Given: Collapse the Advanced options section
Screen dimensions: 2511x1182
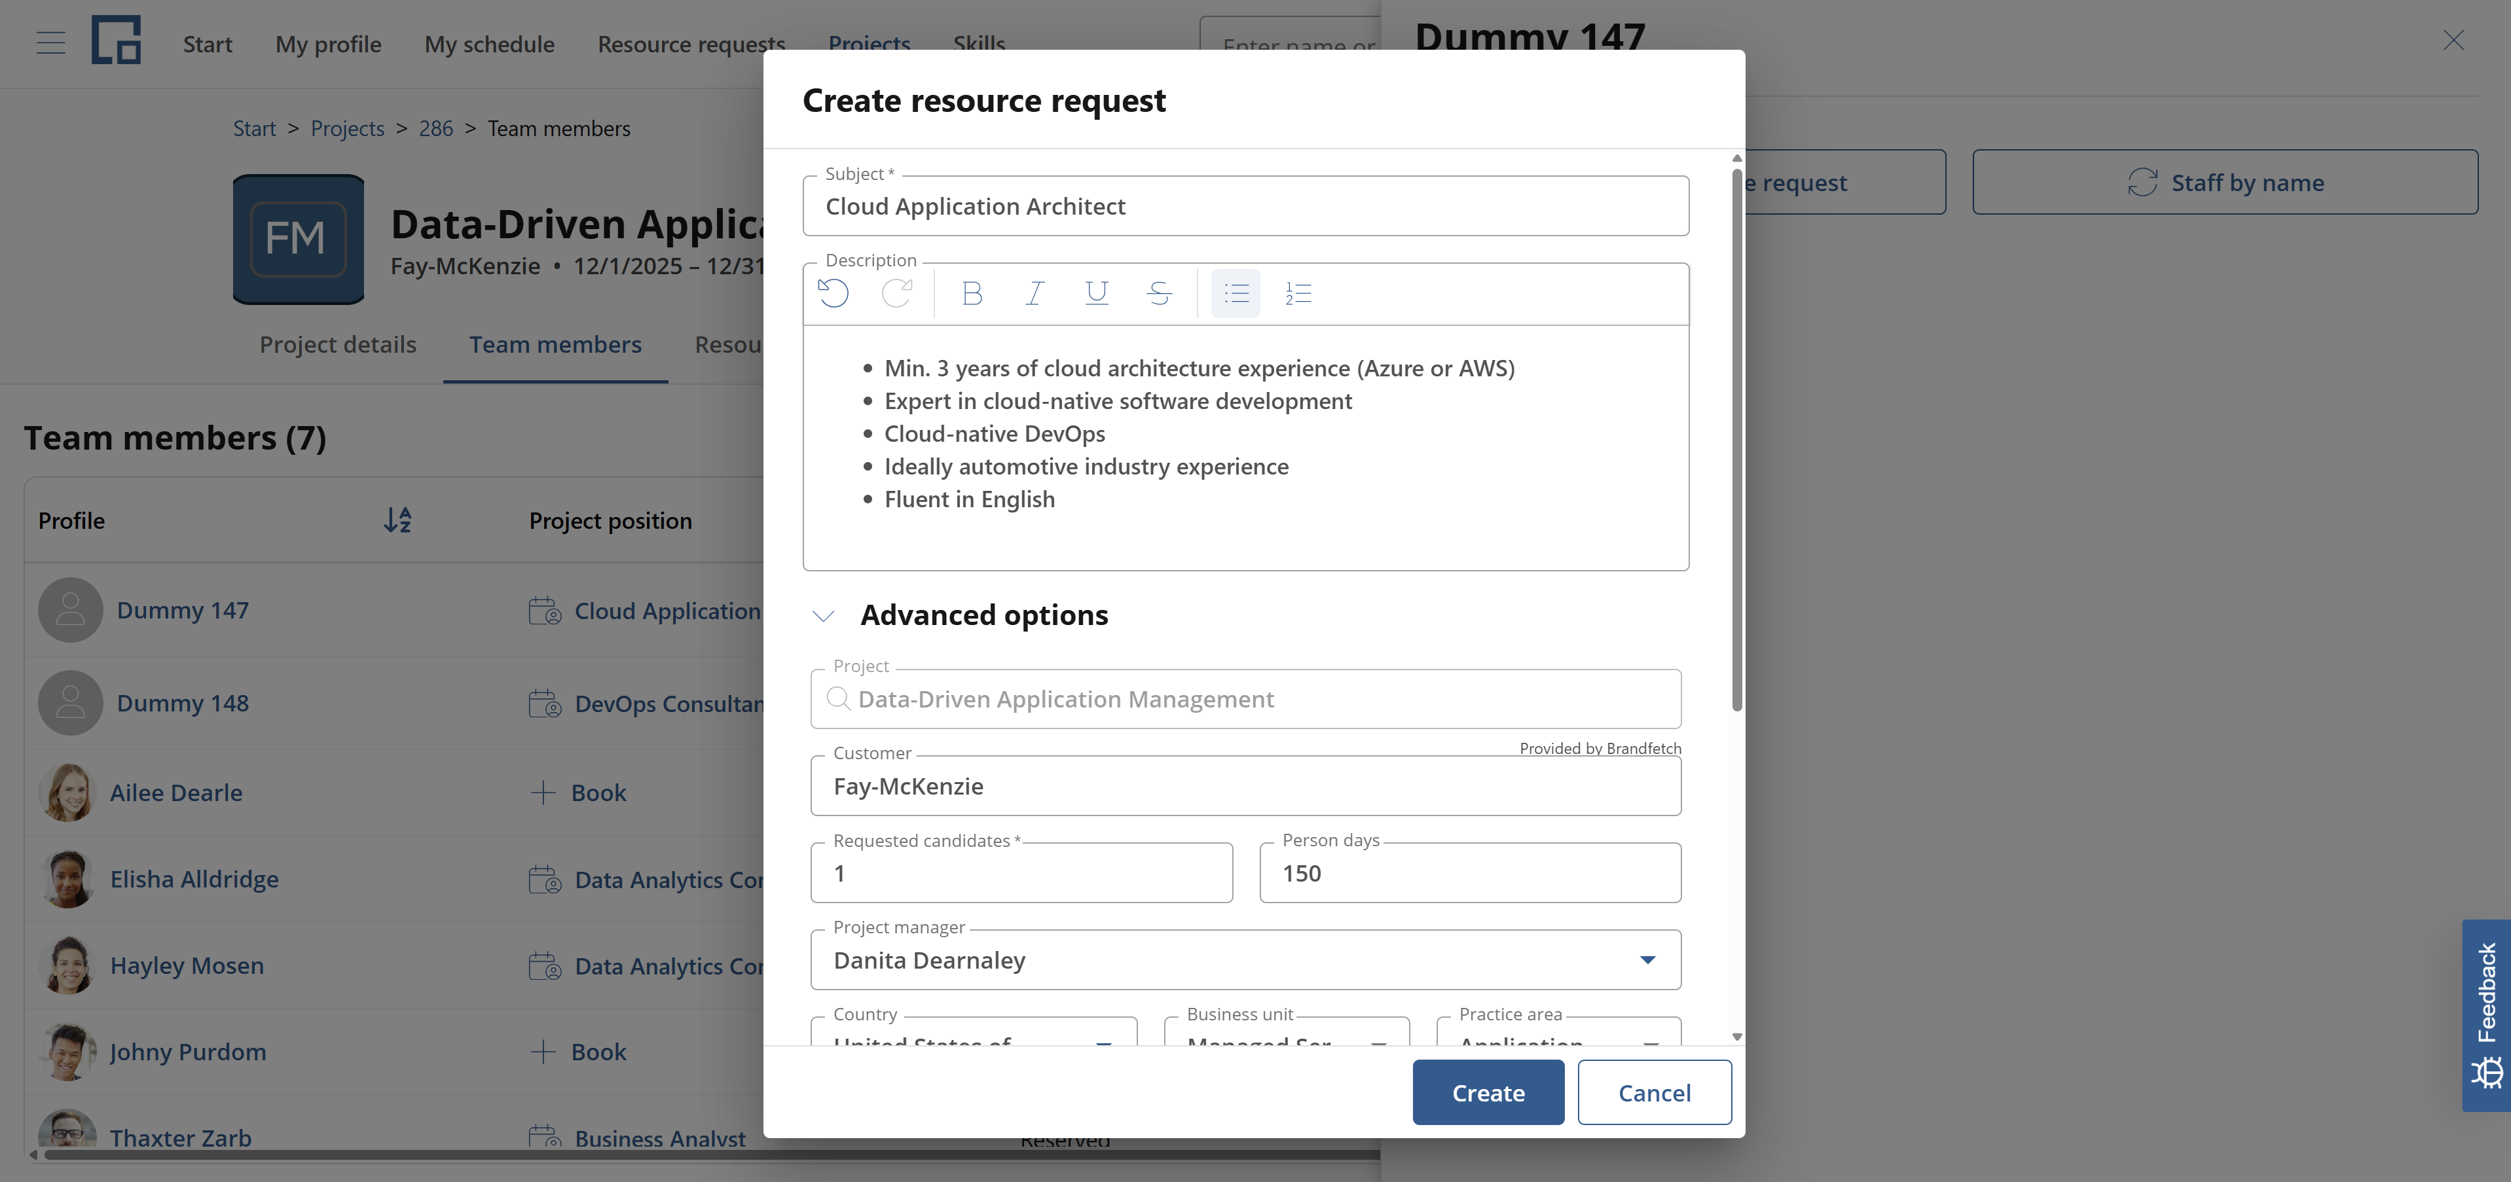Looking at the screenshot, I should (x=824, y=616).
